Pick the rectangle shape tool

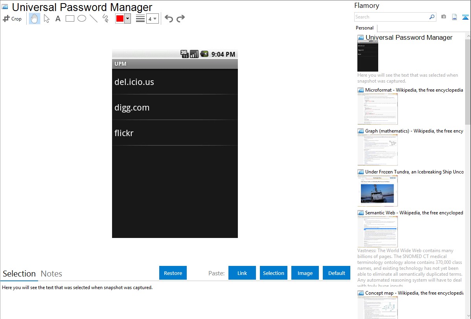coord(70,18)
